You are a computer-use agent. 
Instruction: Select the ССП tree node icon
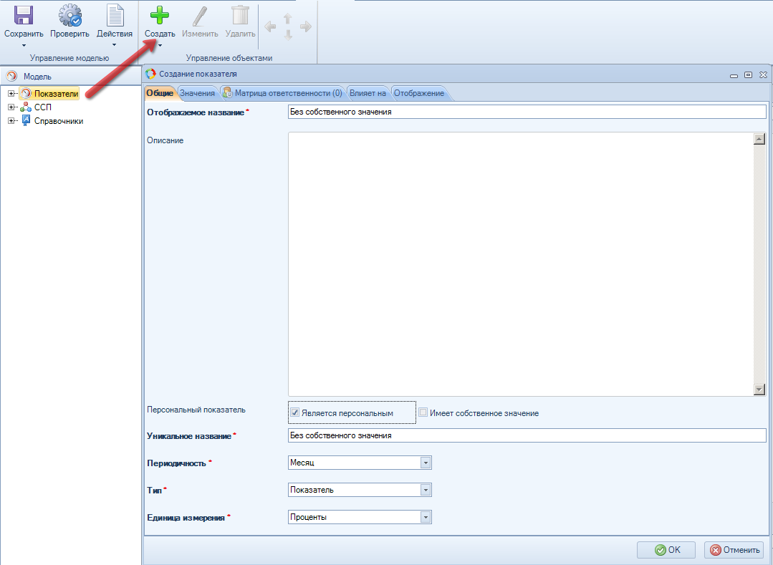tap(26, 107)
